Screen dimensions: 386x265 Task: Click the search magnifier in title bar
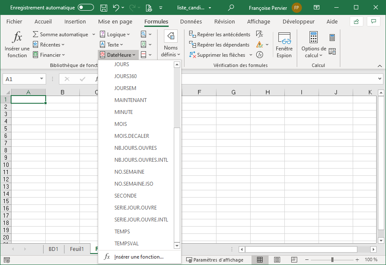click(231, 8)
